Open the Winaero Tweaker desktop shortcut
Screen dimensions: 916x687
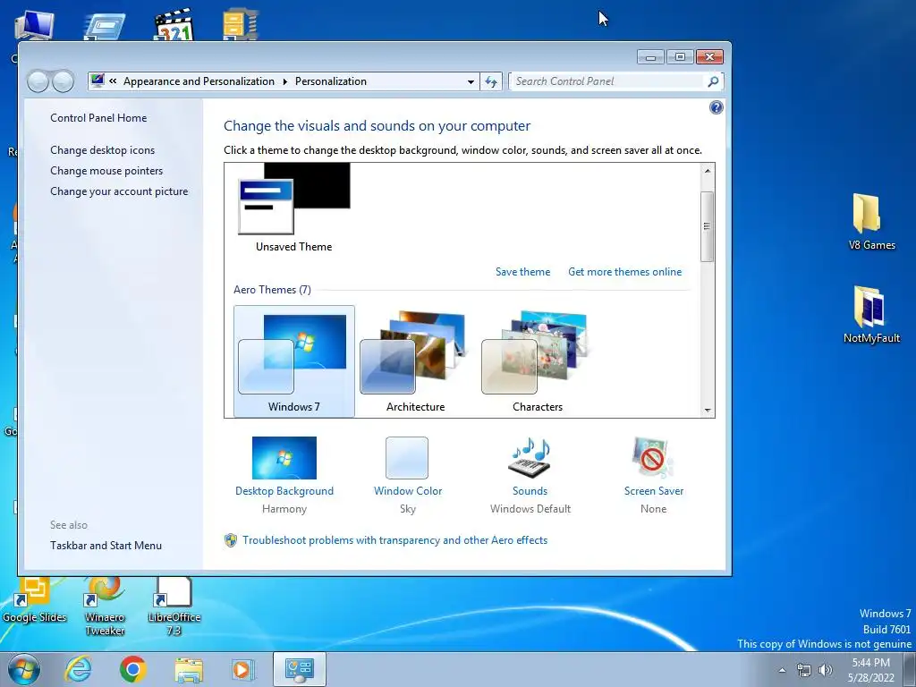pos(105,606)
